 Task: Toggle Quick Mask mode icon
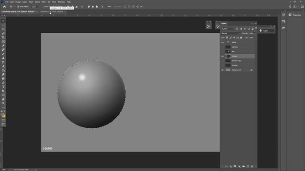(x=3, y=120)
